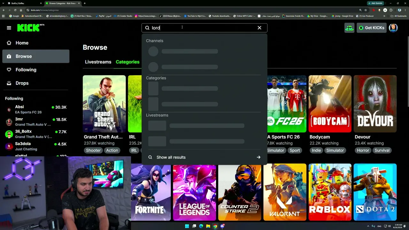Image resolution: width=409 pixels, height=230 pixels.
Task: Click Absi's channel avatar
Action: click(9, 110)
